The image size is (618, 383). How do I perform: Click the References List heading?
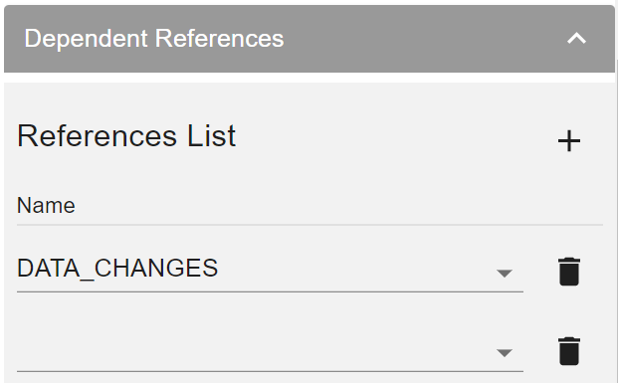pos(126,136)
